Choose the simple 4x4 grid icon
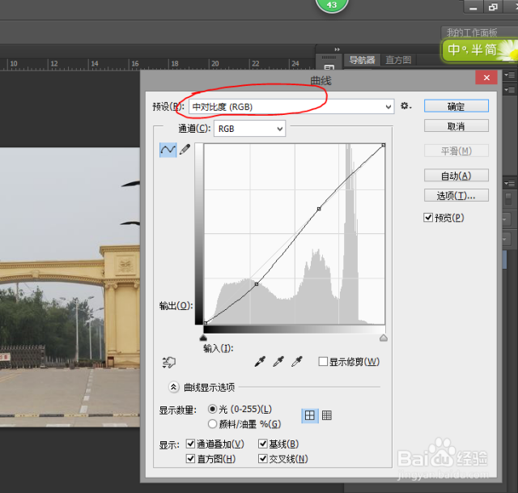This screenshot has height=493, width=518. tap(310, 415)
